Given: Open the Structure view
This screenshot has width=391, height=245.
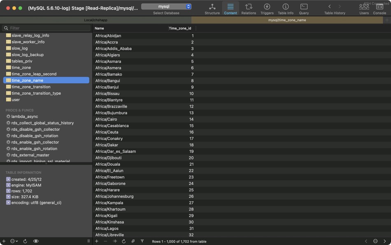Looking at the screenshot, I should point(212,9).
